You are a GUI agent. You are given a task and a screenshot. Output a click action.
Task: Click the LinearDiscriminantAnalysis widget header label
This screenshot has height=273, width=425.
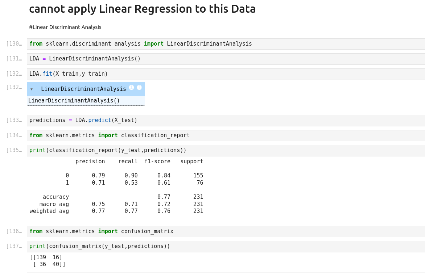[83, 89]
